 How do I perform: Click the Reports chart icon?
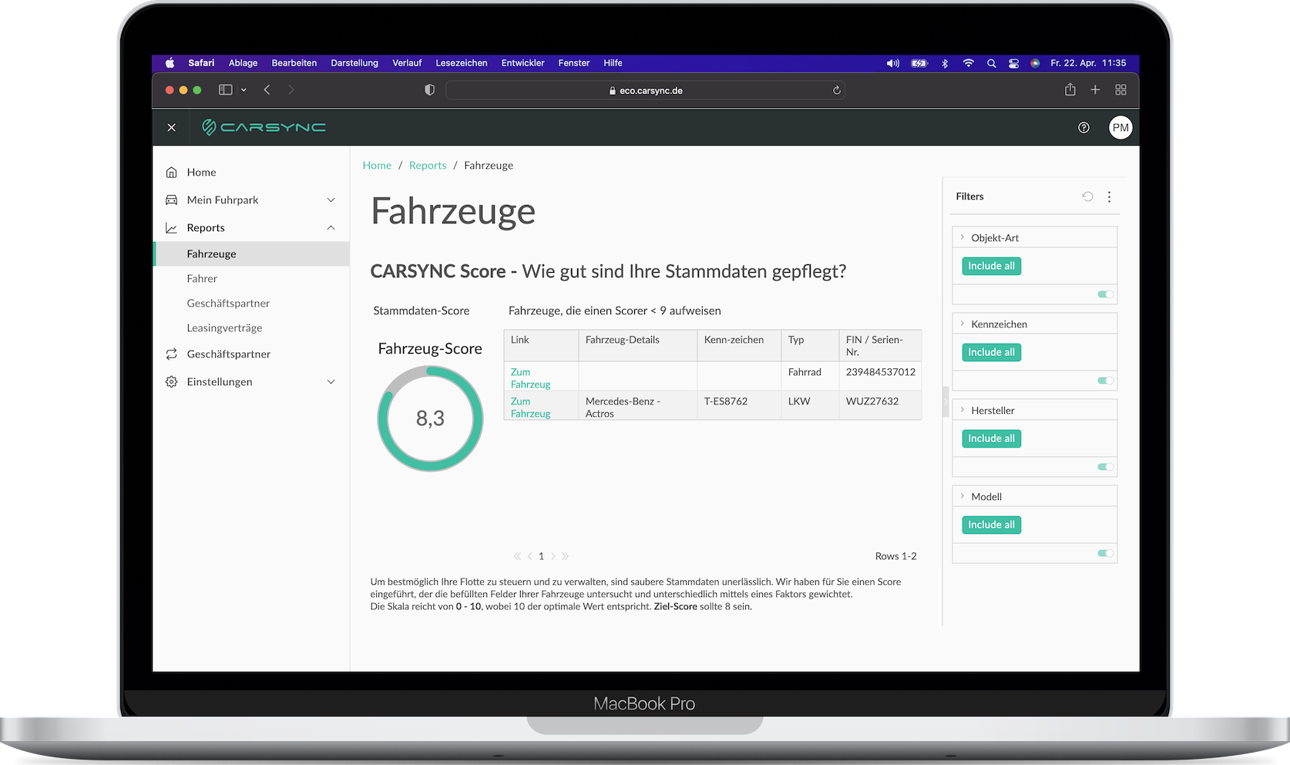[x=172, y=228]
